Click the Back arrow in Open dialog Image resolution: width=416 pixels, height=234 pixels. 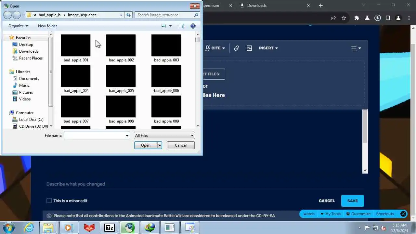7,15
